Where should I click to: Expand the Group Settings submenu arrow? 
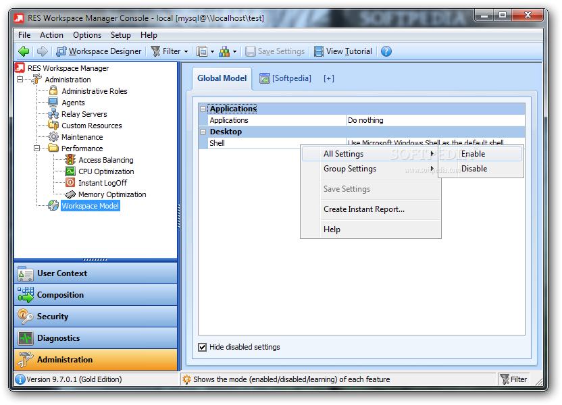pyautogui.click(x=432, y=168)
